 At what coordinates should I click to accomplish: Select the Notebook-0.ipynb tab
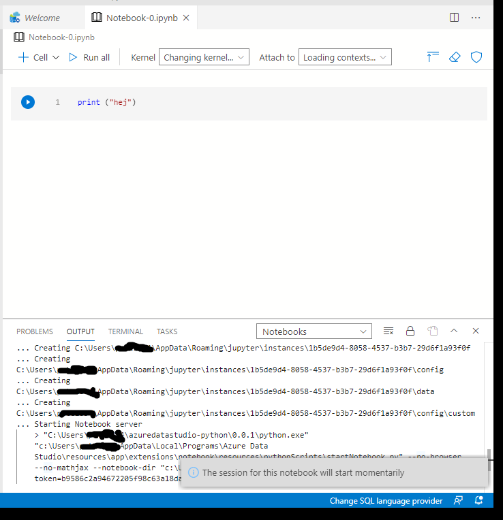(142, 18)
